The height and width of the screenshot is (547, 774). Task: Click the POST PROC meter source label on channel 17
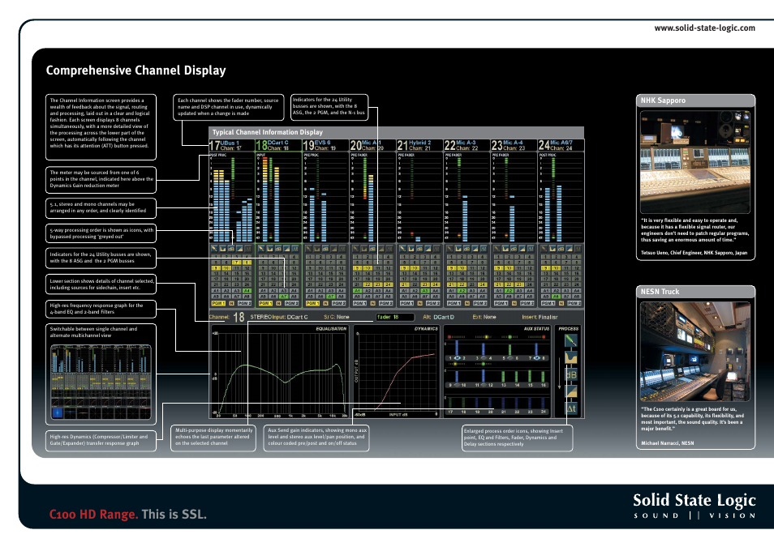[217, 155]
